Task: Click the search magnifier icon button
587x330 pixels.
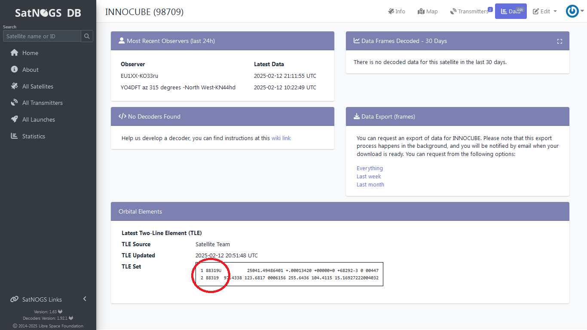Action: pyautogui.click(x=87, y=36)
